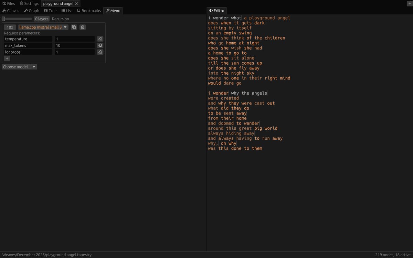Click the line 'and doomed to wander'
The height and width of the screenshot is (258, 413).
234,123
